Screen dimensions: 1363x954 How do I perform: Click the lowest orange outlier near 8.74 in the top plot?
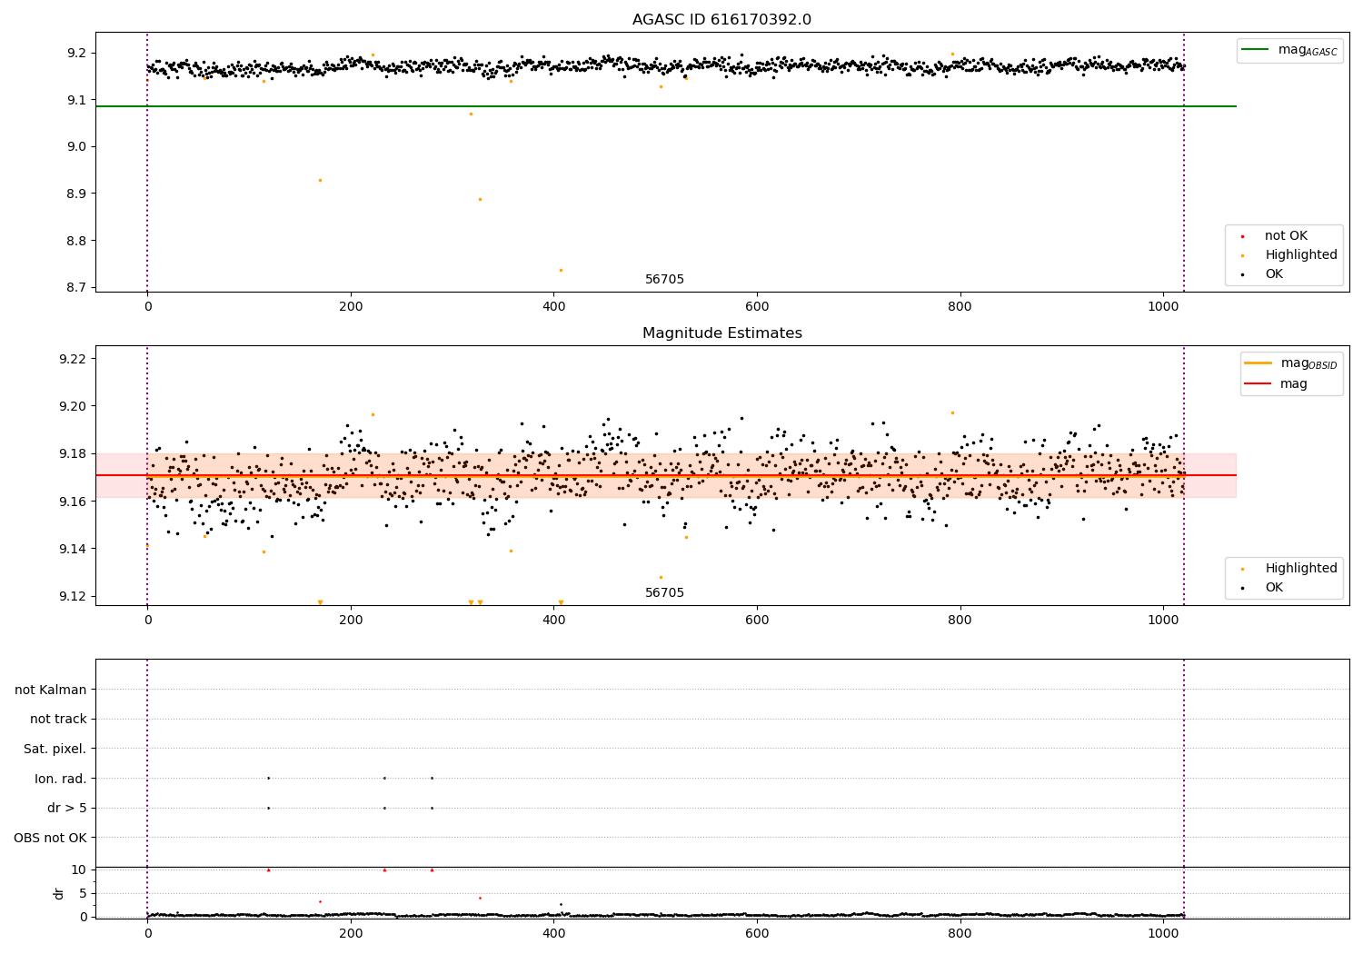point(561,270)
